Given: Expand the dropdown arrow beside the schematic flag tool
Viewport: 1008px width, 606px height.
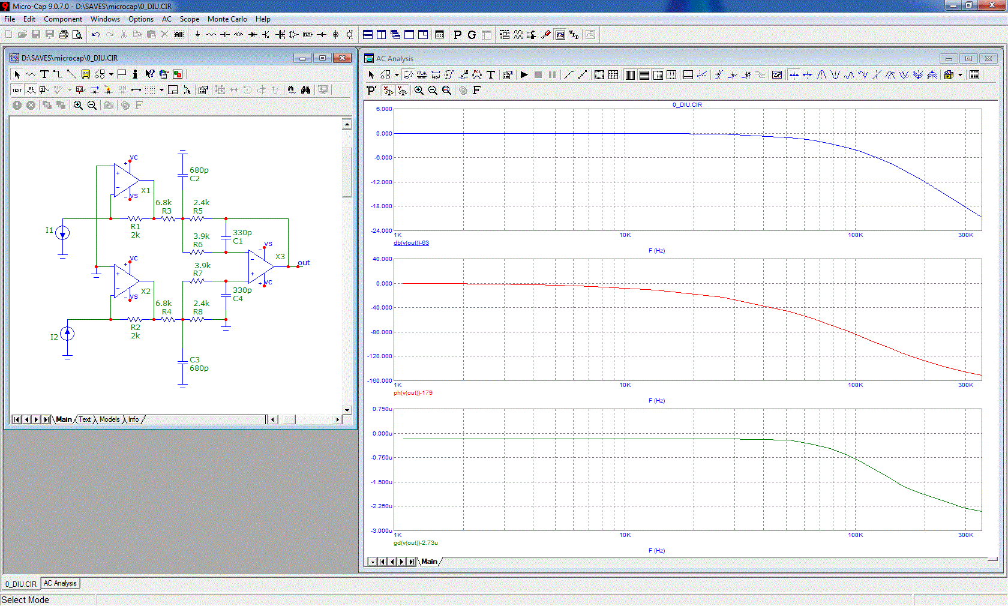Looking at the screenshot, I should click(x=111, y=74).
